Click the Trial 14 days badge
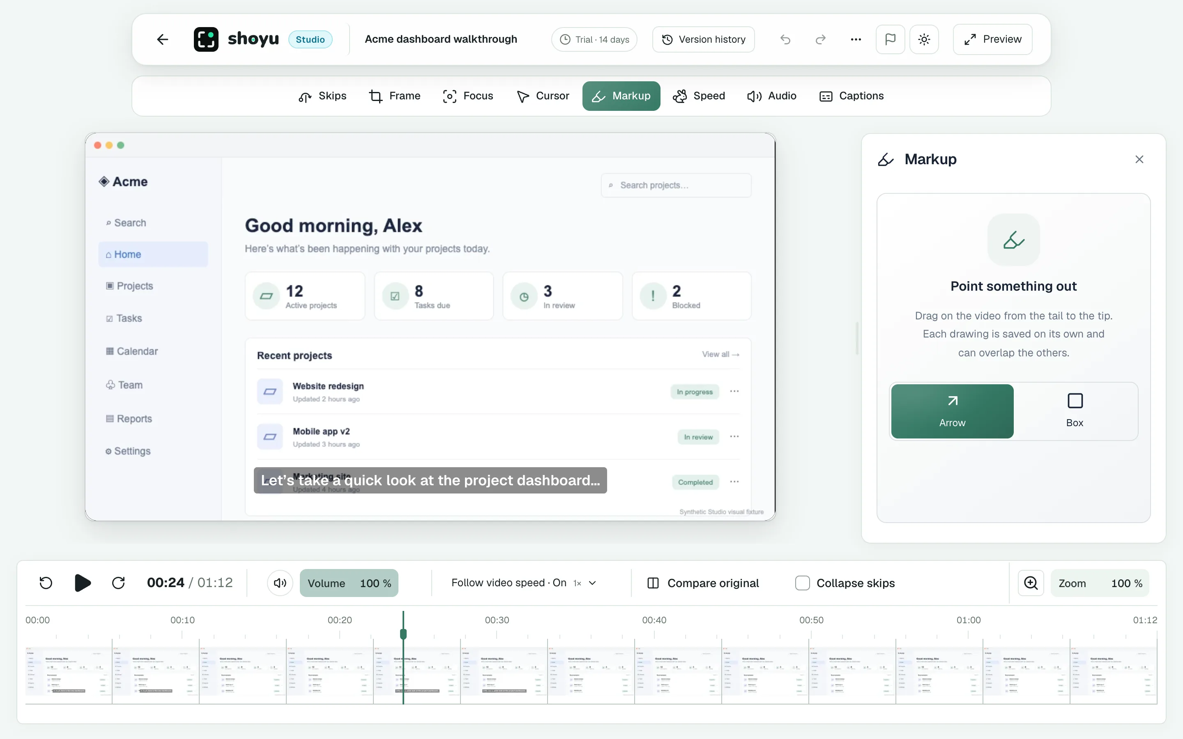Screen dimensions: 1183x739 click(x=594, y=39)
